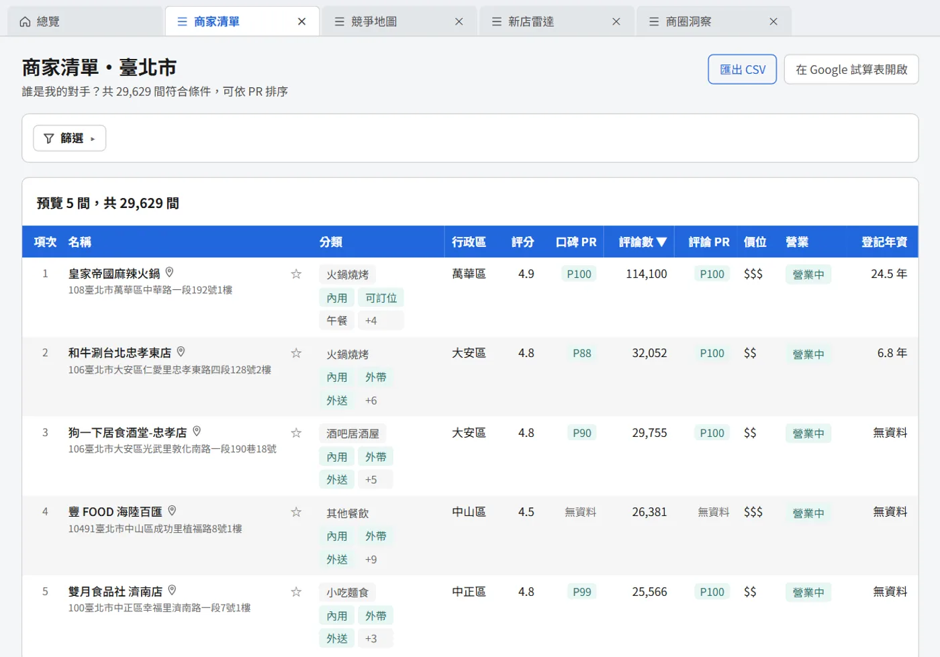Open map pin for 皇家帝國麻辣火鍋
The height and width of the screenshot is (657, 940).
point(169,272)
